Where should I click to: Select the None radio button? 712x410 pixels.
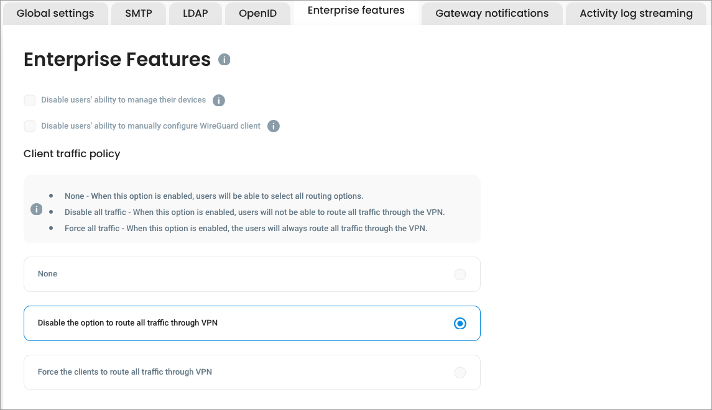click(x=460, y=275)
